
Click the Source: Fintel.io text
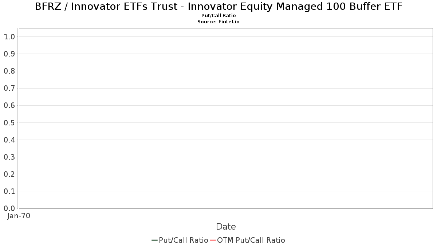[219, 22]
